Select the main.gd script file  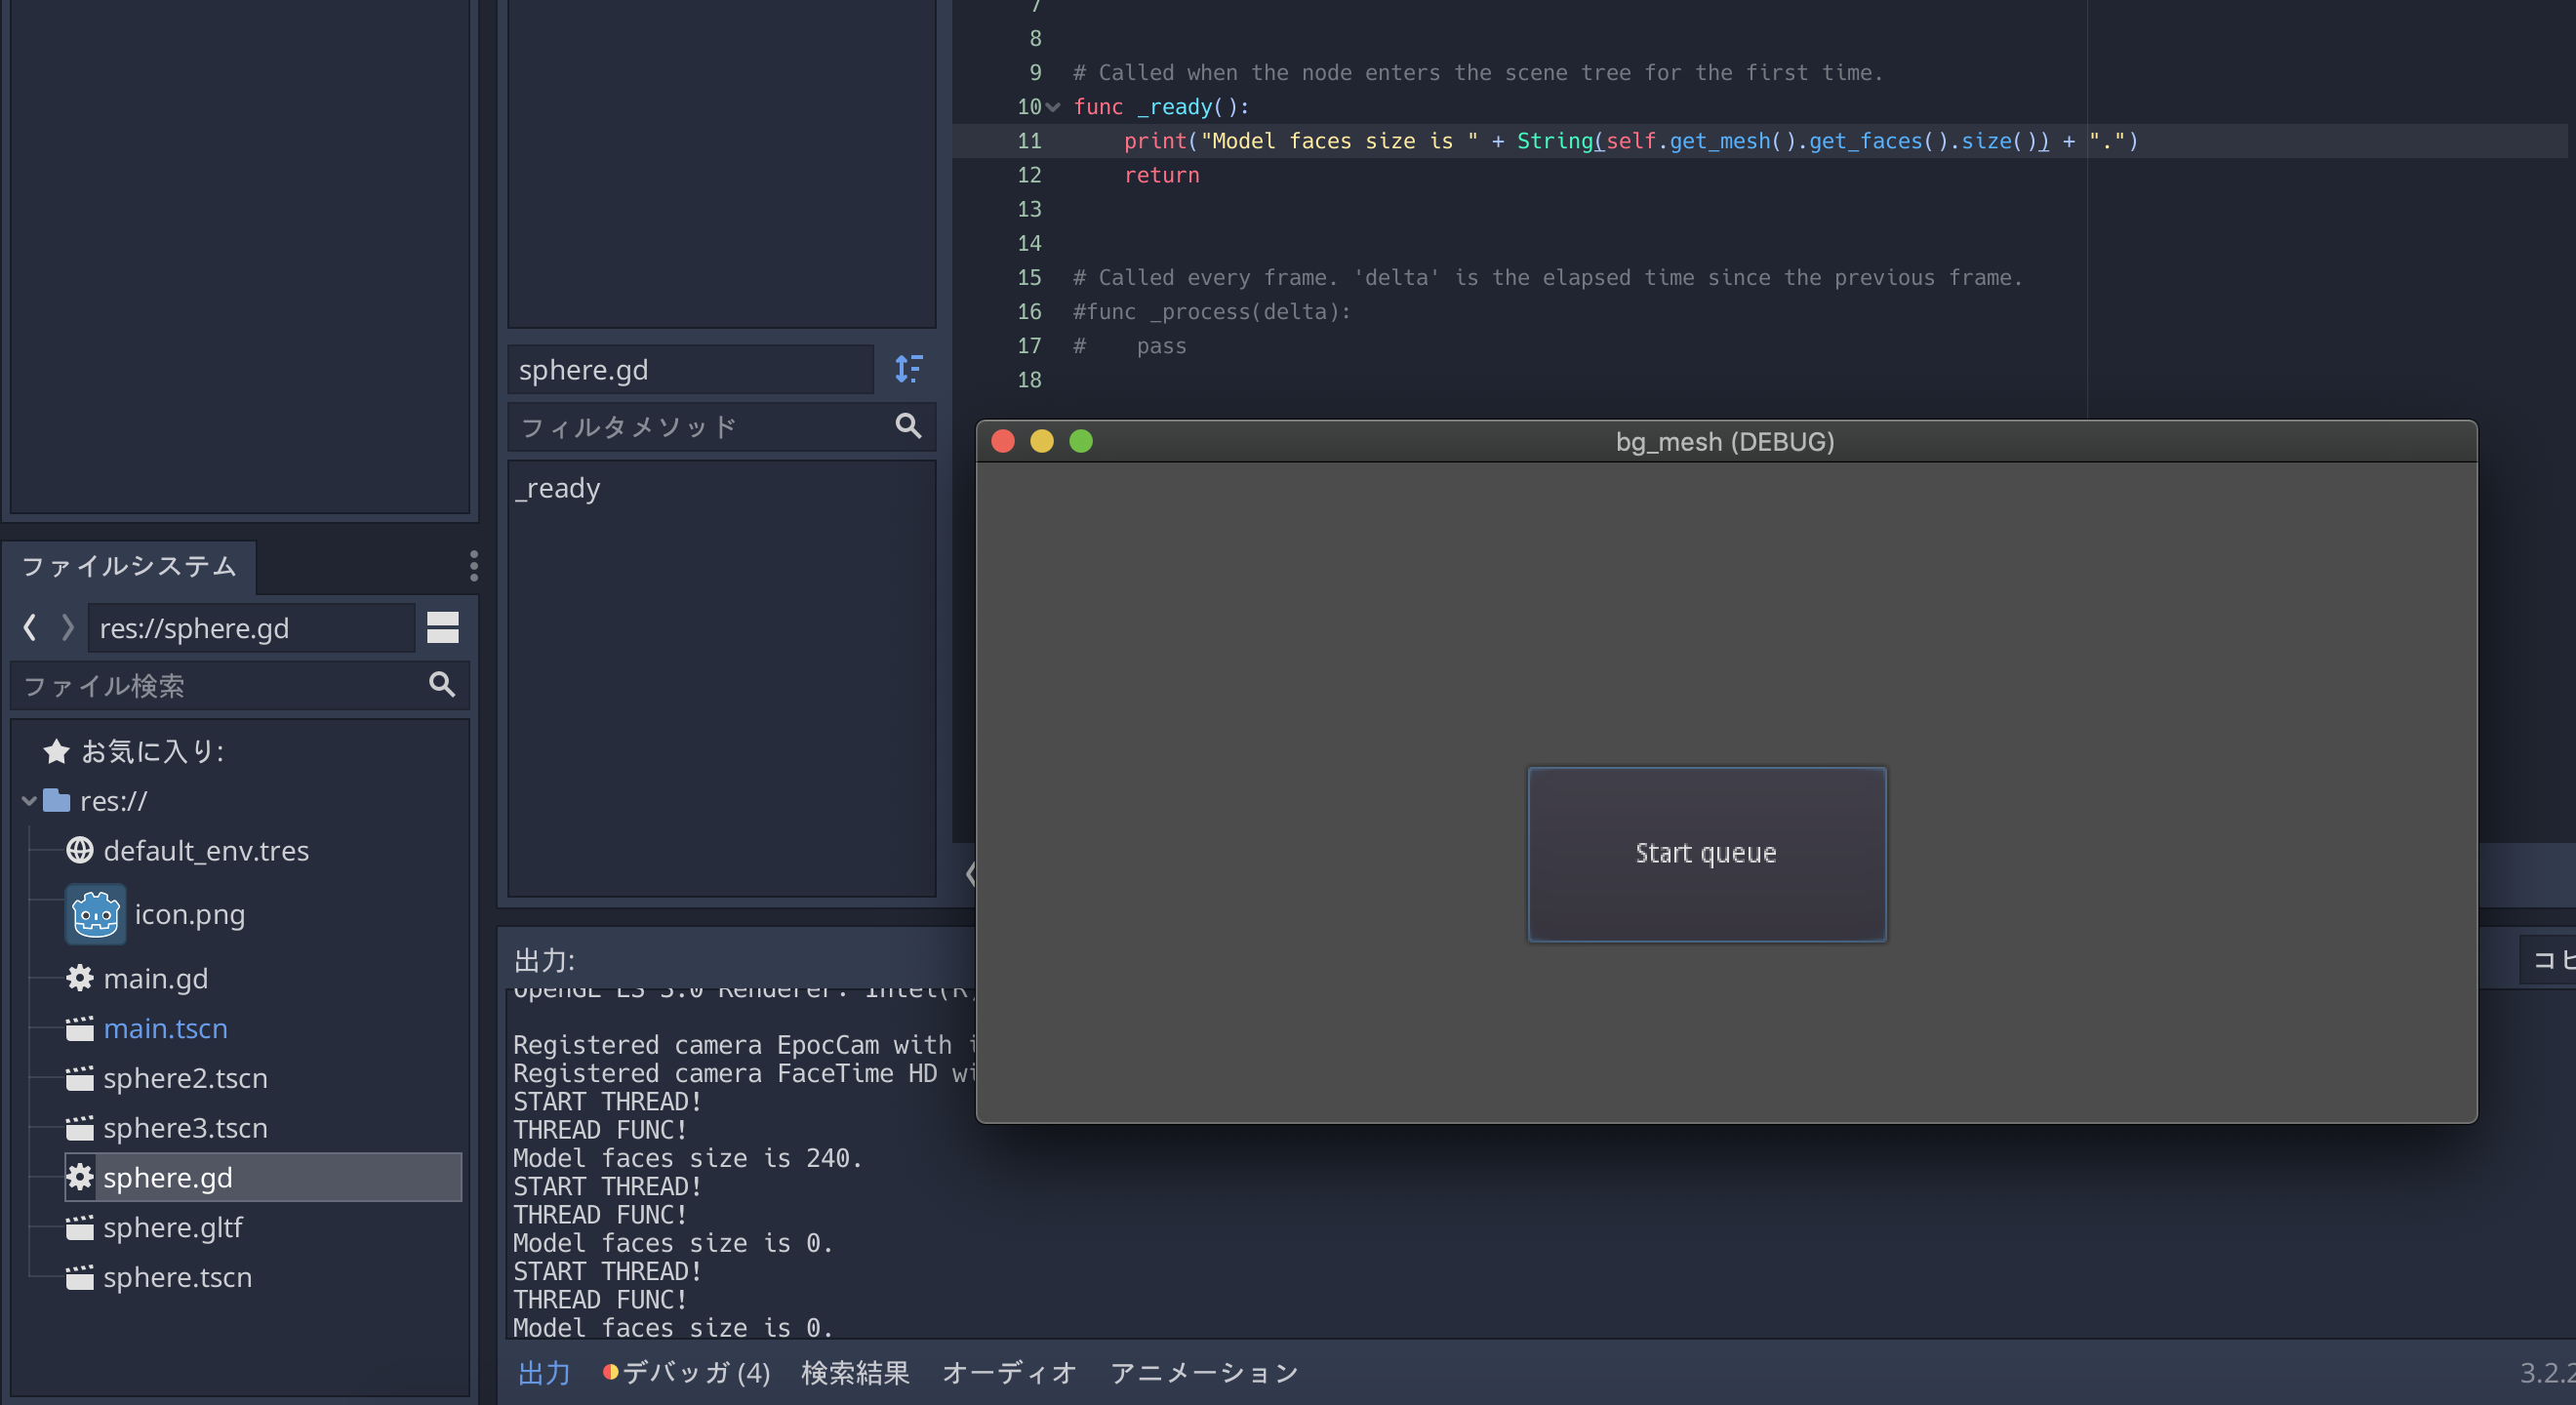tap(155, 978)
